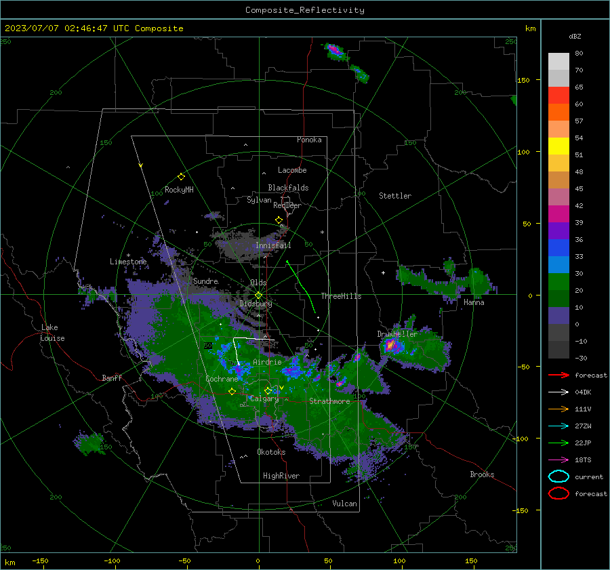Screen dimensions: 610x570
Task: Click the forecast text beside the red arrow
Action: point(590,375)
